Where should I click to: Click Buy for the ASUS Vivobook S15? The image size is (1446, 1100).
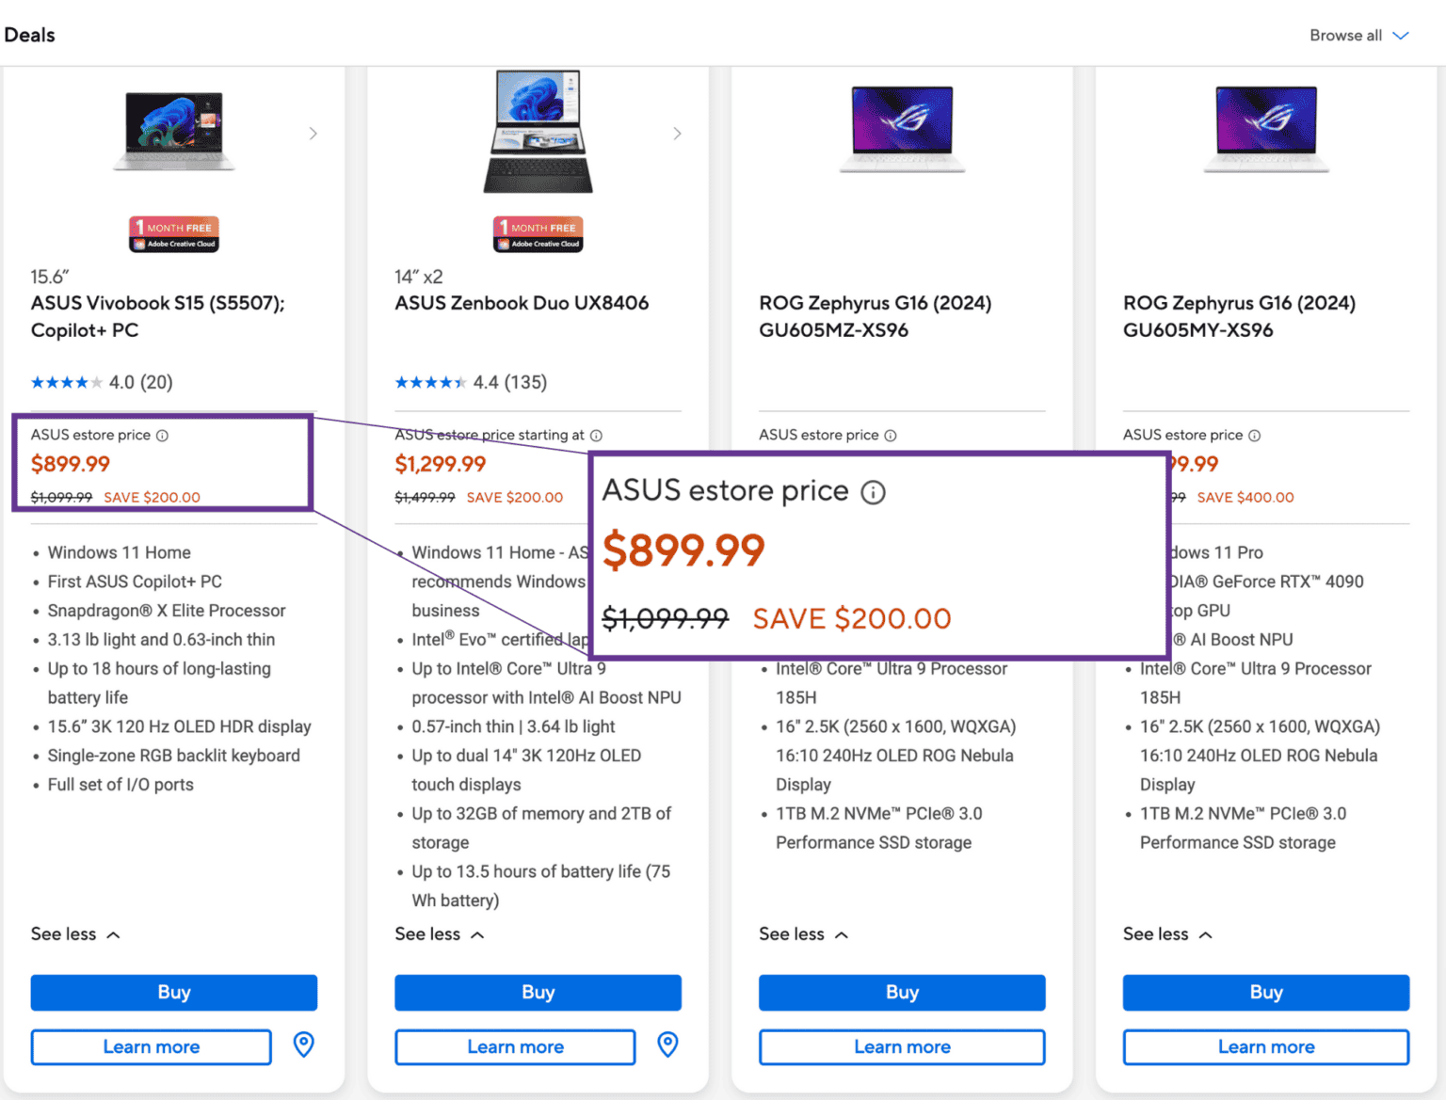[x=173, y=992]
